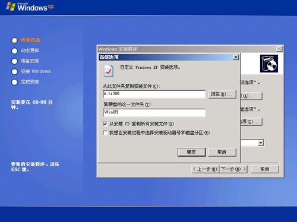Click the setup CD box icon
Image resolution: width=297 pixels, height=222 pixels.
tap(269, 64)
